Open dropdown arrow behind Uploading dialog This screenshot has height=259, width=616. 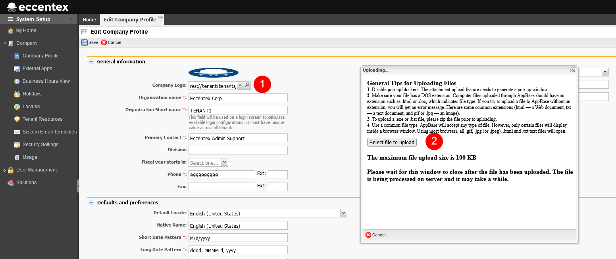pyautogui.click(x=605, y=72)
